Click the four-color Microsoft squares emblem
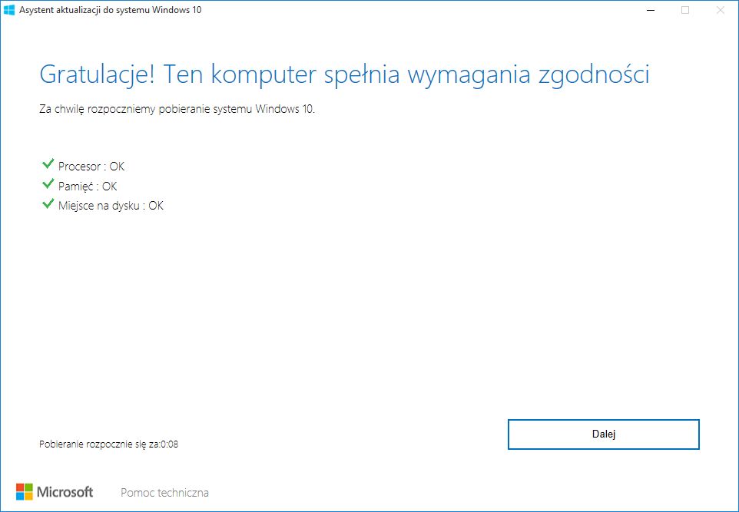Screen dimensions: 739x512 tap(25, 492)
